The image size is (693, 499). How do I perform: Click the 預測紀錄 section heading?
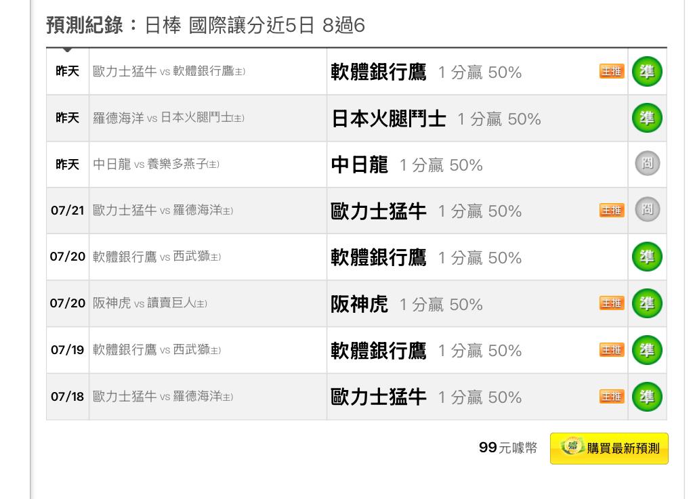click(85, 25)
